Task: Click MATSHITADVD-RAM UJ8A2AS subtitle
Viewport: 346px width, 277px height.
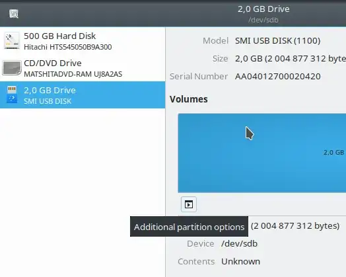Action: pos(73,74)
